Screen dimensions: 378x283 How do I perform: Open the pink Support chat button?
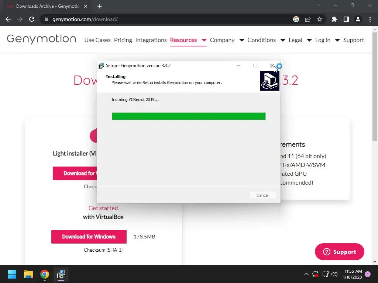340,252
